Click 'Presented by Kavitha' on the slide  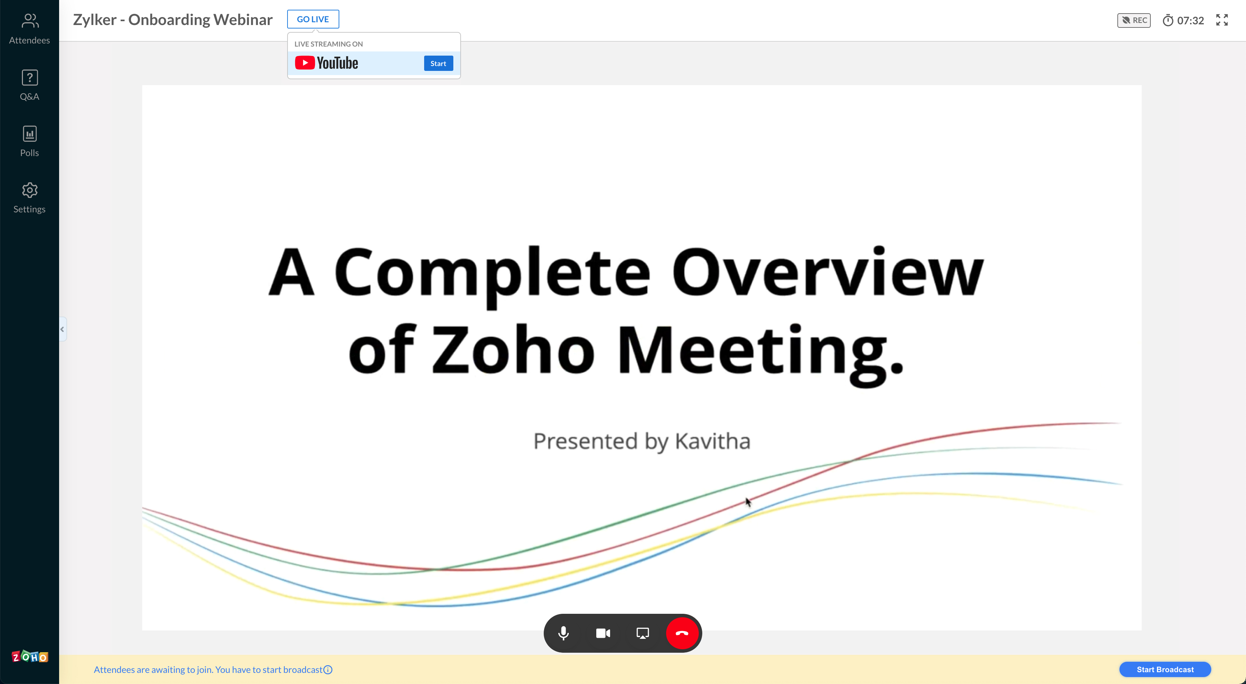pyautogui.click(x=641, y=441)
